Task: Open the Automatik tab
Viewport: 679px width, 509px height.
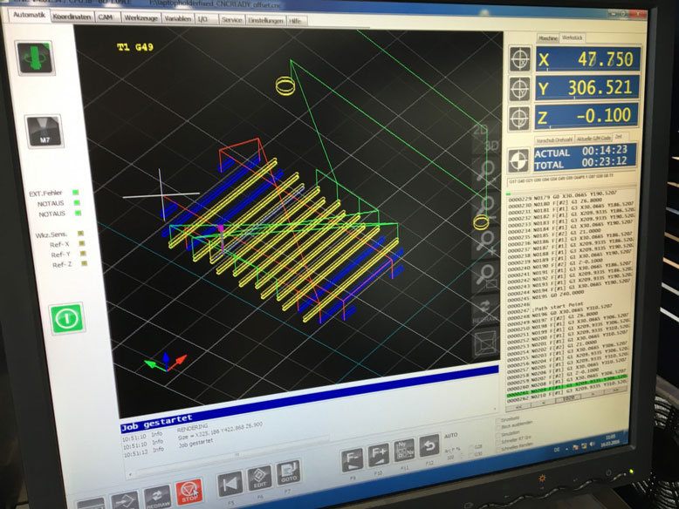Action: tap(29, 15)
